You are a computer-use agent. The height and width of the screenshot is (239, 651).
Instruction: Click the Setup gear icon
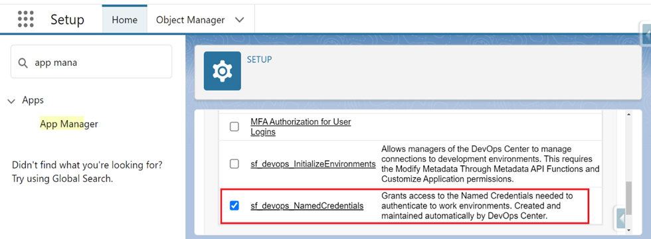click(x=222, y=71)
